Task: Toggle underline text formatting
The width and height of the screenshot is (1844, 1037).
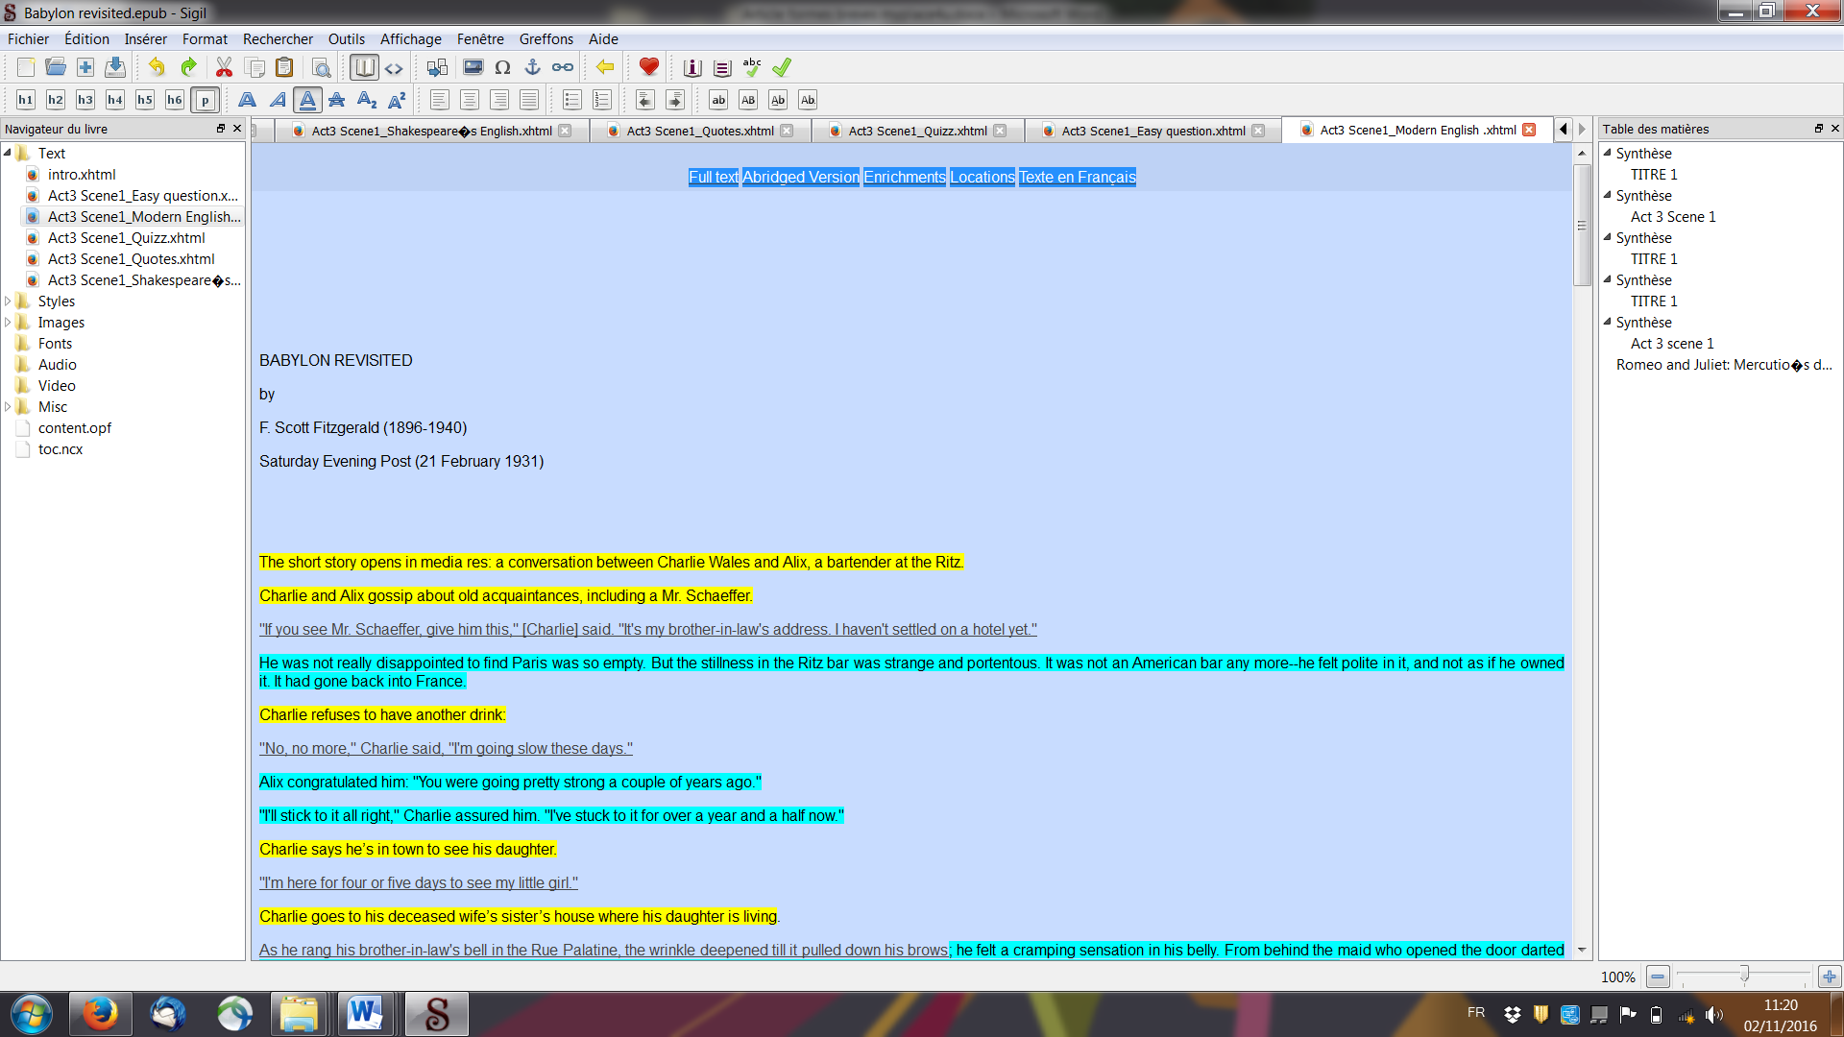Action: pos(307,100)
